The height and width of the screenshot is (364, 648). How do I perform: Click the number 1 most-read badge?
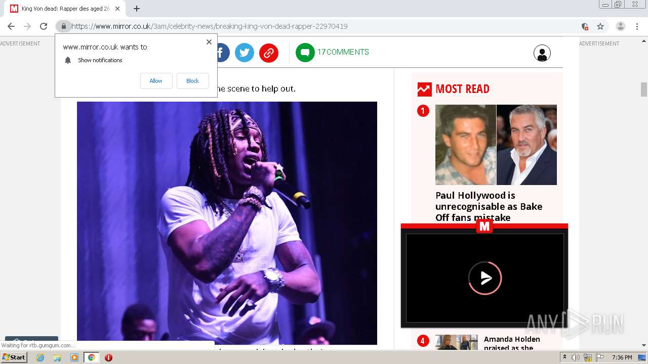click(x=423, y=111)
